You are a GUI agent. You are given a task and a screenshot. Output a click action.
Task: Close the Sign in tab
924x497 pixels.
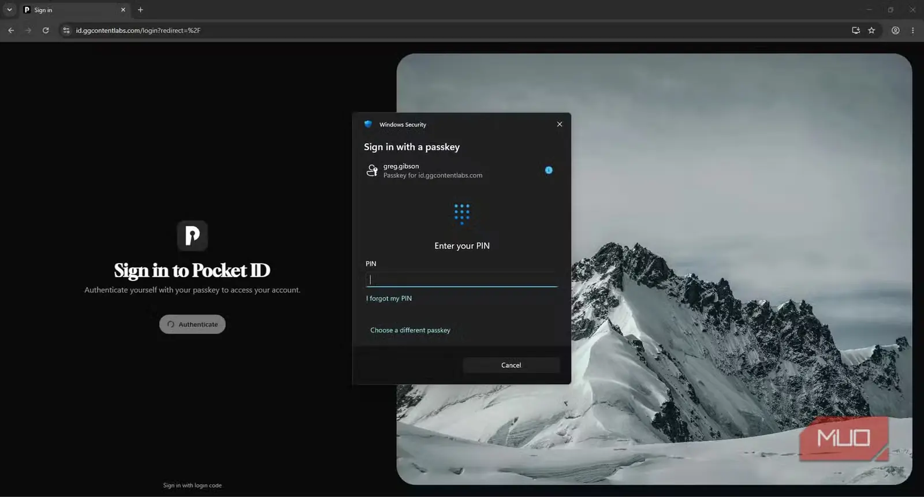[x=123, y=10]
